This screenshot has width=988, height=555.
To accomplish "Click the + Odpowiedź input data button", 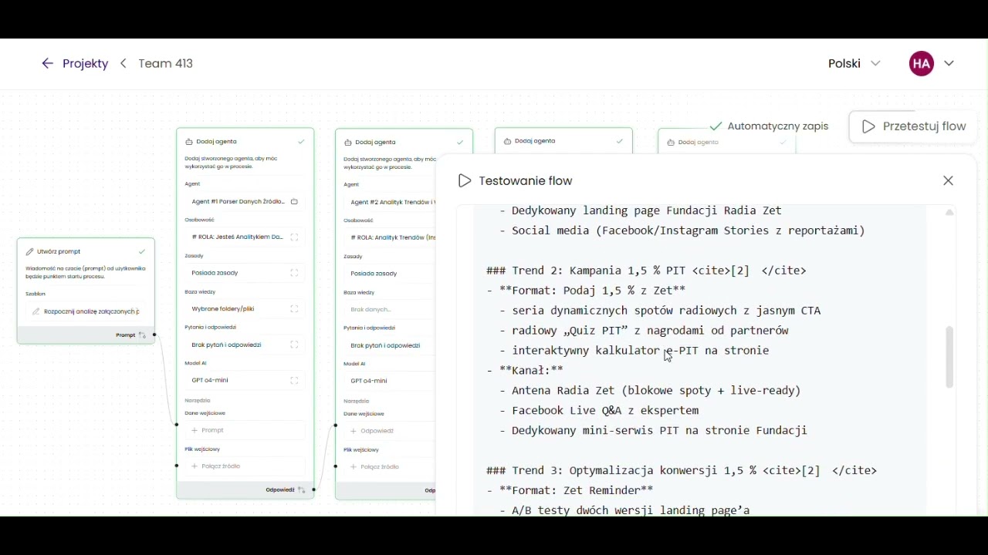I will 389,431.
